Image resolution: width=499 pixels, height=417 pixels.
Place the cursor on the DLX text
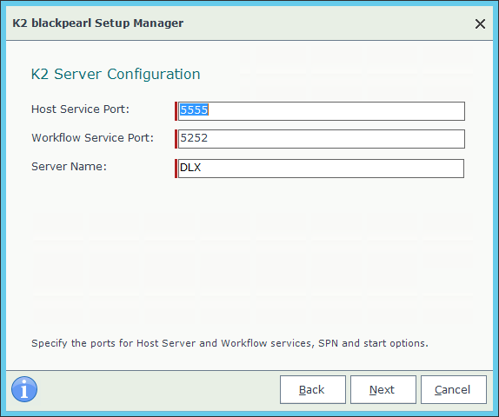point(190,168)
